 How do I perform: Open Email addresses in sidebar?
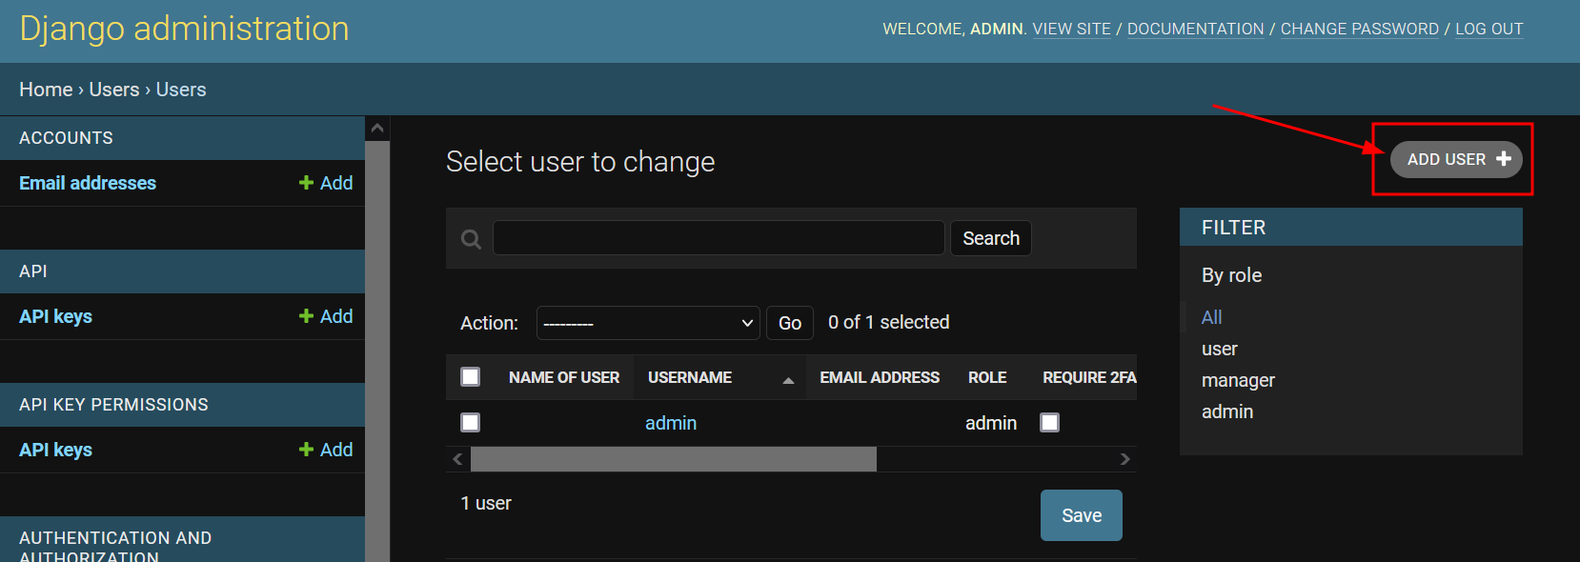[x=88, y=183]
